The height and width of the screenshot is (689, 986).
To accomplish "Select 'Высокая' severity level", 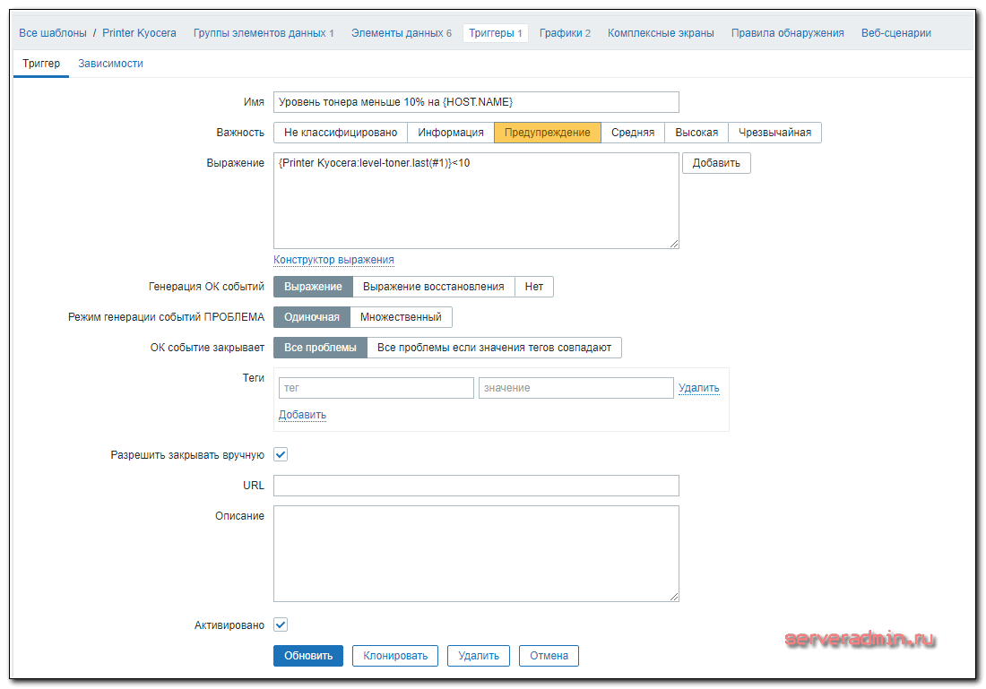I will 696,133.
